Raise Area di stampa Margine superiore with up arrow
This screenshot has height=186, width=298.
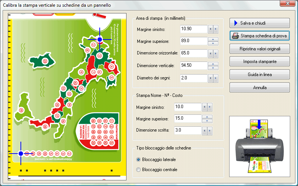point(213,39)
